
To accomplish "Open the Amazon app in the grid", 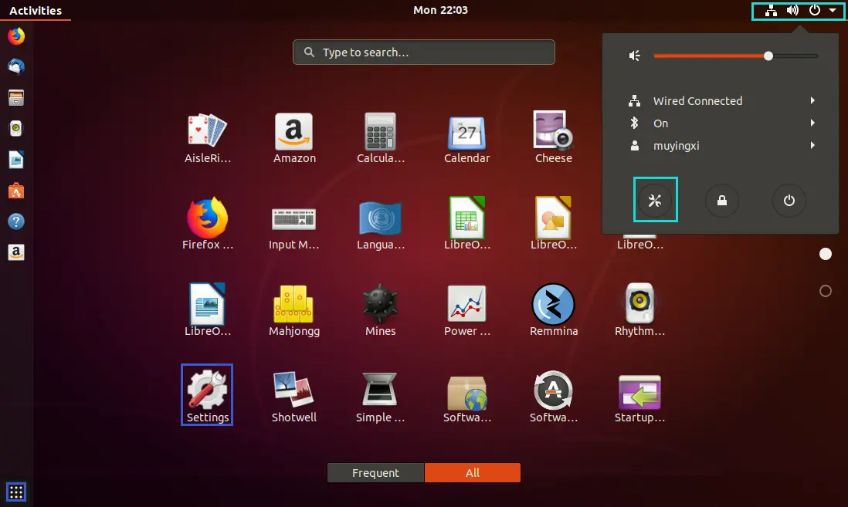I will click(294, 138).
